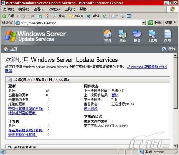Open the 收藏(A) menu

coord(54,9)
